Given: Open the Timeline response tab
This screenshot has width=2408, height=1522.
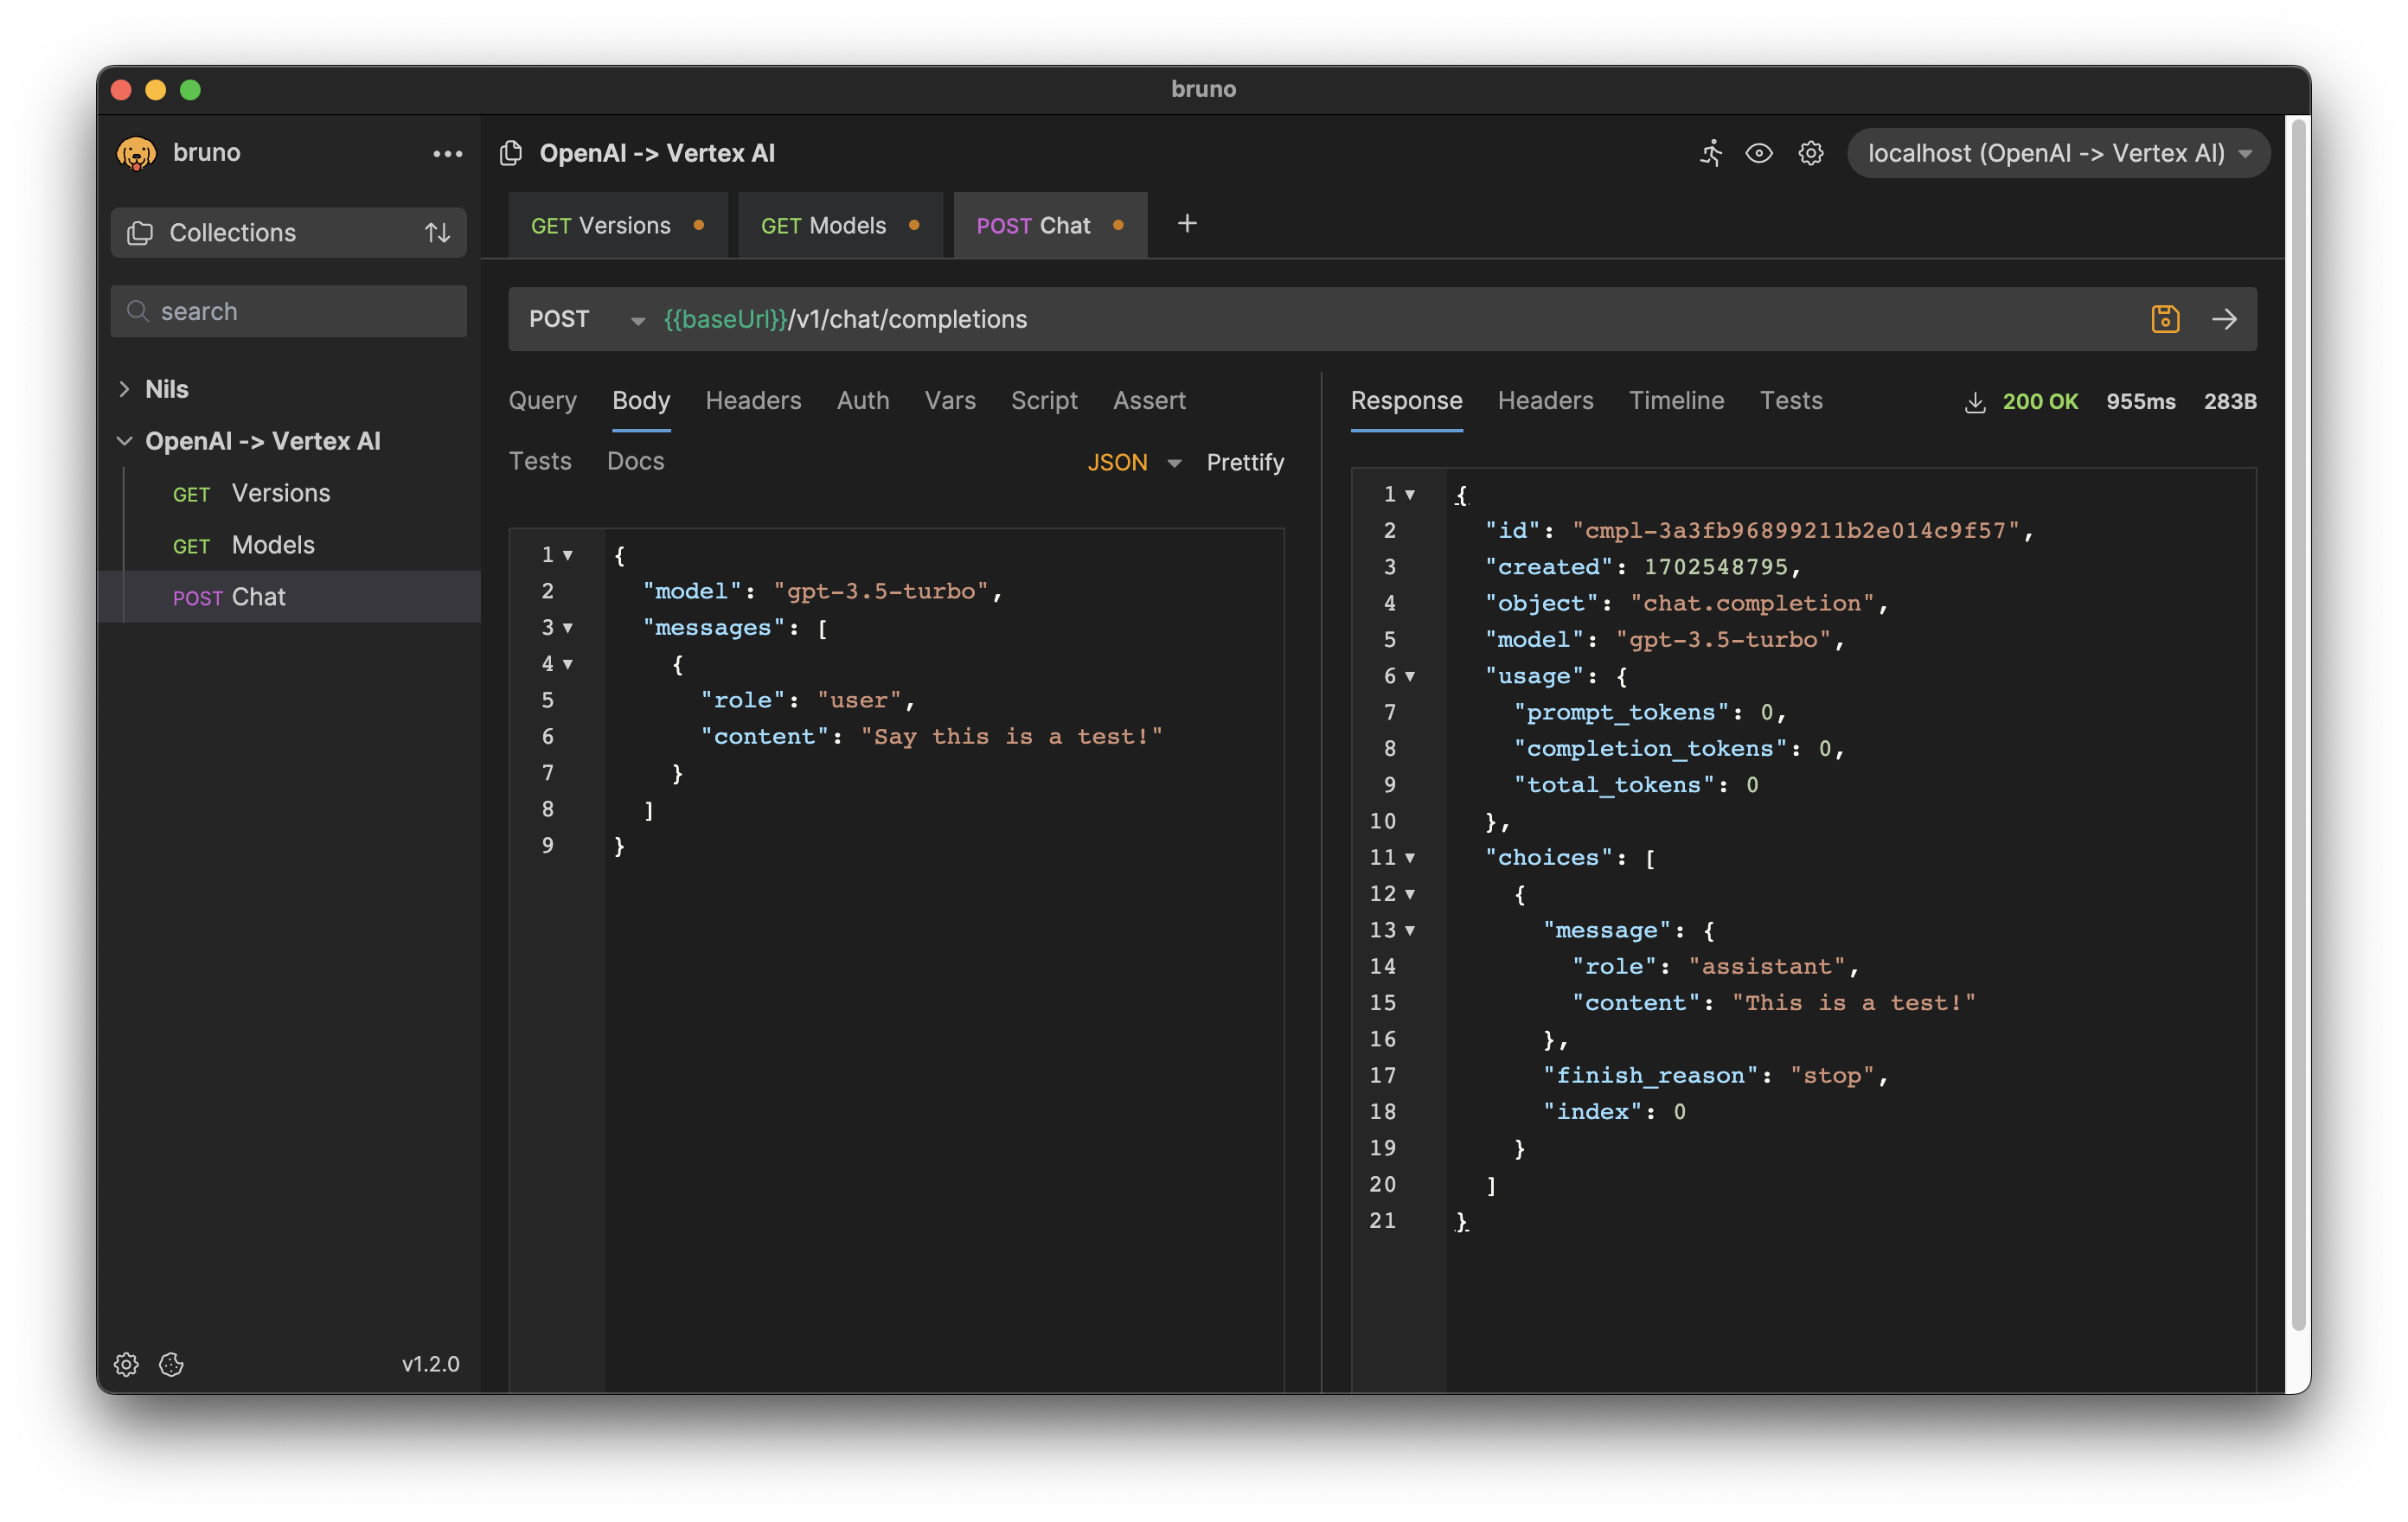Looking at the screenshot, I should coord(1676,401).
